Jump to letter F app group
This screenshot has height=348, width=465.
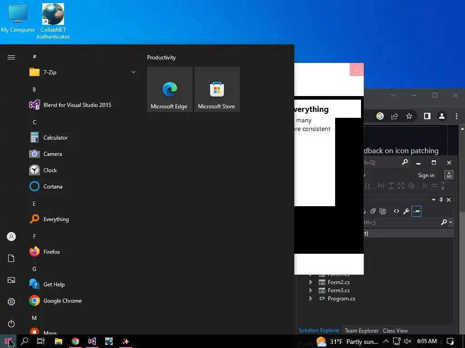coord(35,236)
